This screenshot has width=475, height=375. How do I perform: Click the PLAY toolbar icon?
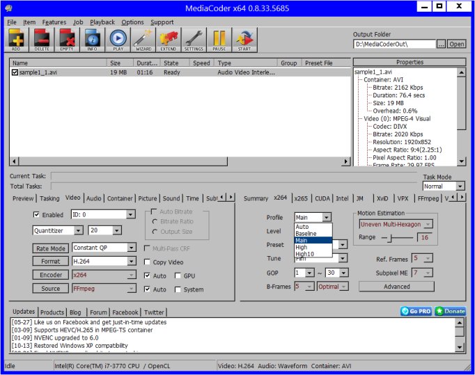(x=118, y=40)
